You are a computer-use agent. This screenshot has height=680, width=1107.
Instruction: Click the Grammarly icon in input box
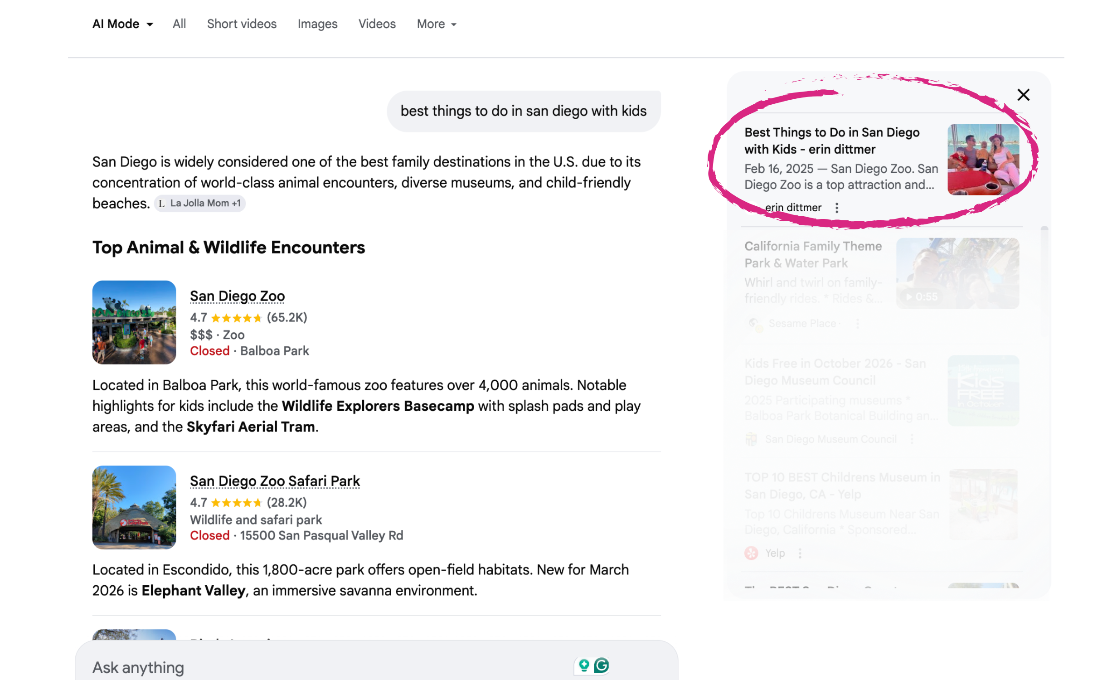click(601, 665)
